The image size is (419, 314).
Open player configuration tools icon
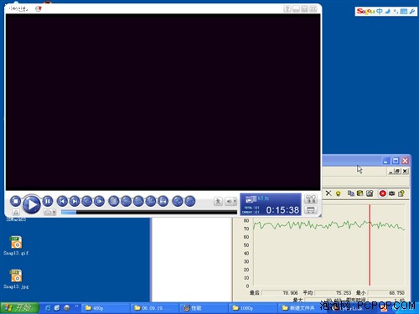[x=311, y=199]
